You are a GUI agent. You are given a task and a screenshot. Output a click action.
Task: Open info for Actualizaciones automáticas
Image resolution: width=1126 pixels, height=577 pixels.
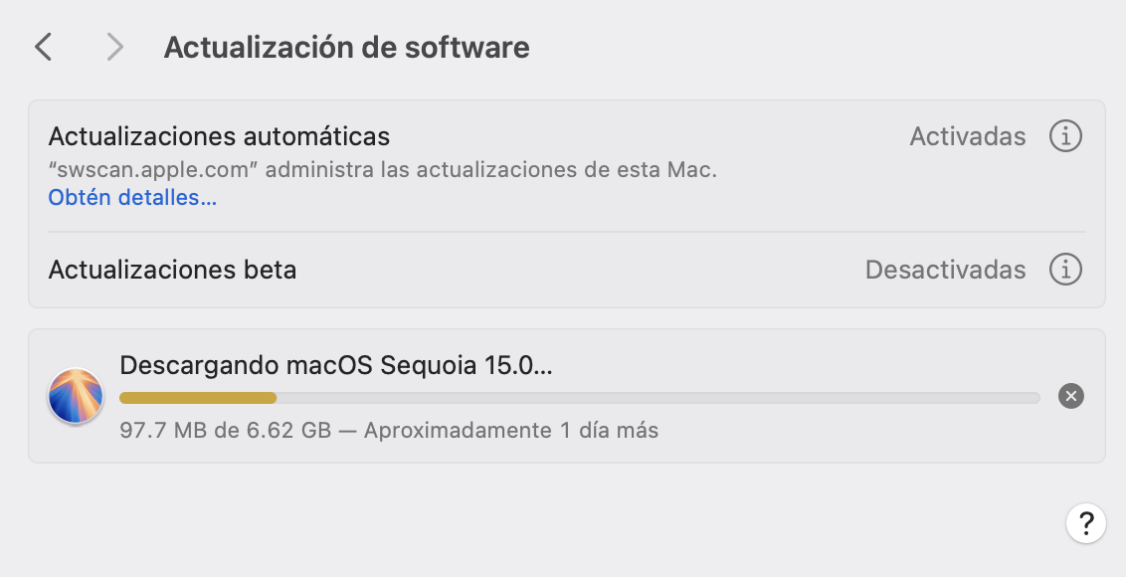(x=1065, y=136)
